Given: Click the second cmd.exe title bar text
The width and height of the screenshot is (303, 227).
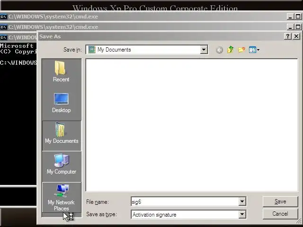Looking at the screenshot, I should [x=53, y=27].
